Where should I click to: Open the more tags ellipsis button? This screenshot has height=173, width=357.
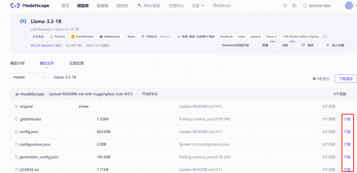click(x=325, y=37)
